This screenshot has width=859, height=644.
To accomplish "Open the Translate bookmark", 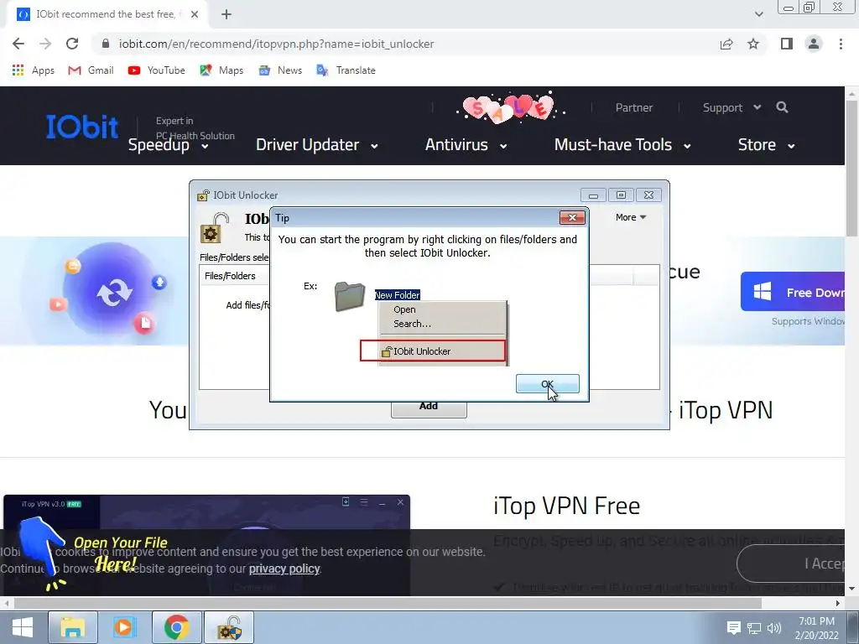I will click(346, 70).
